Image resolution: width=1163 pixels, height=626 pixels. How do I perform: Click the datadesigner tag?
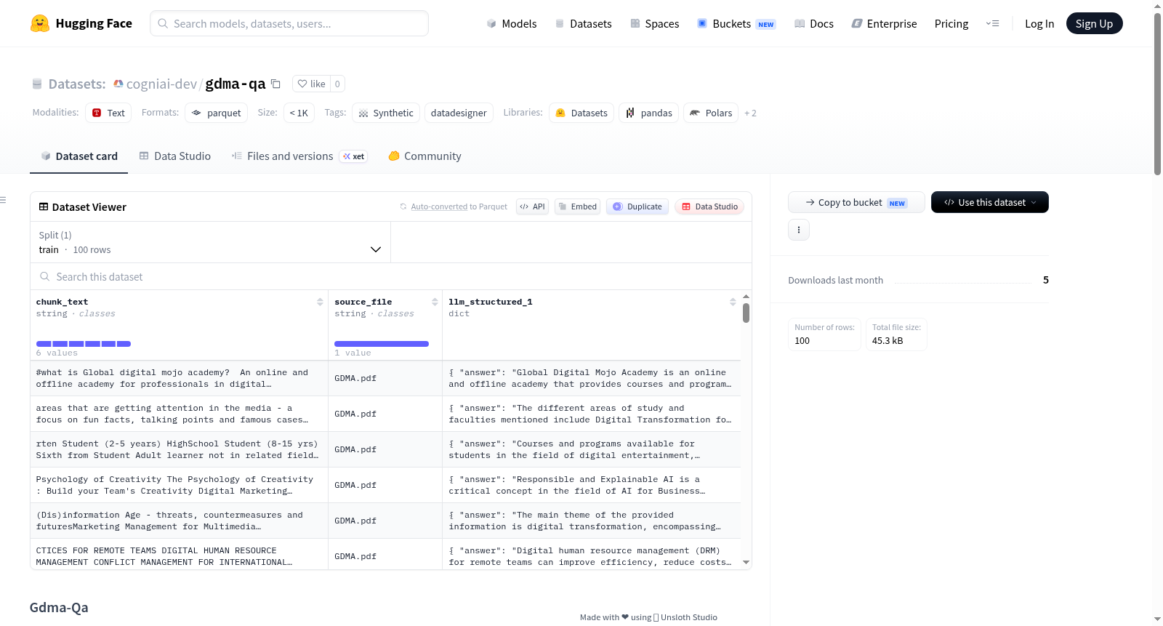[459, 113]
